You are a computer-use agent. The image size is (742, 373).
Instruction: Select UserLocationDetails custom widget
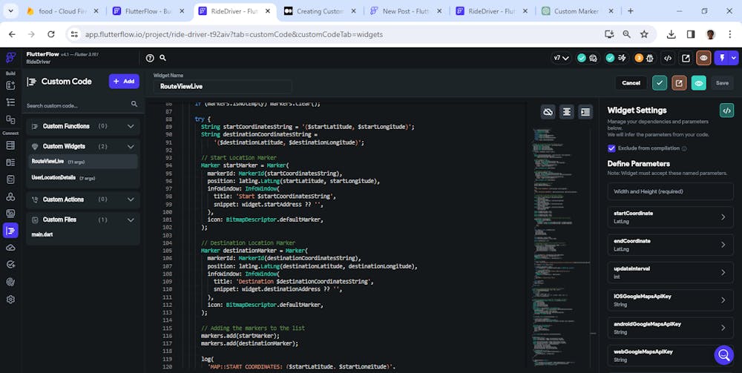tap(53, 178)
